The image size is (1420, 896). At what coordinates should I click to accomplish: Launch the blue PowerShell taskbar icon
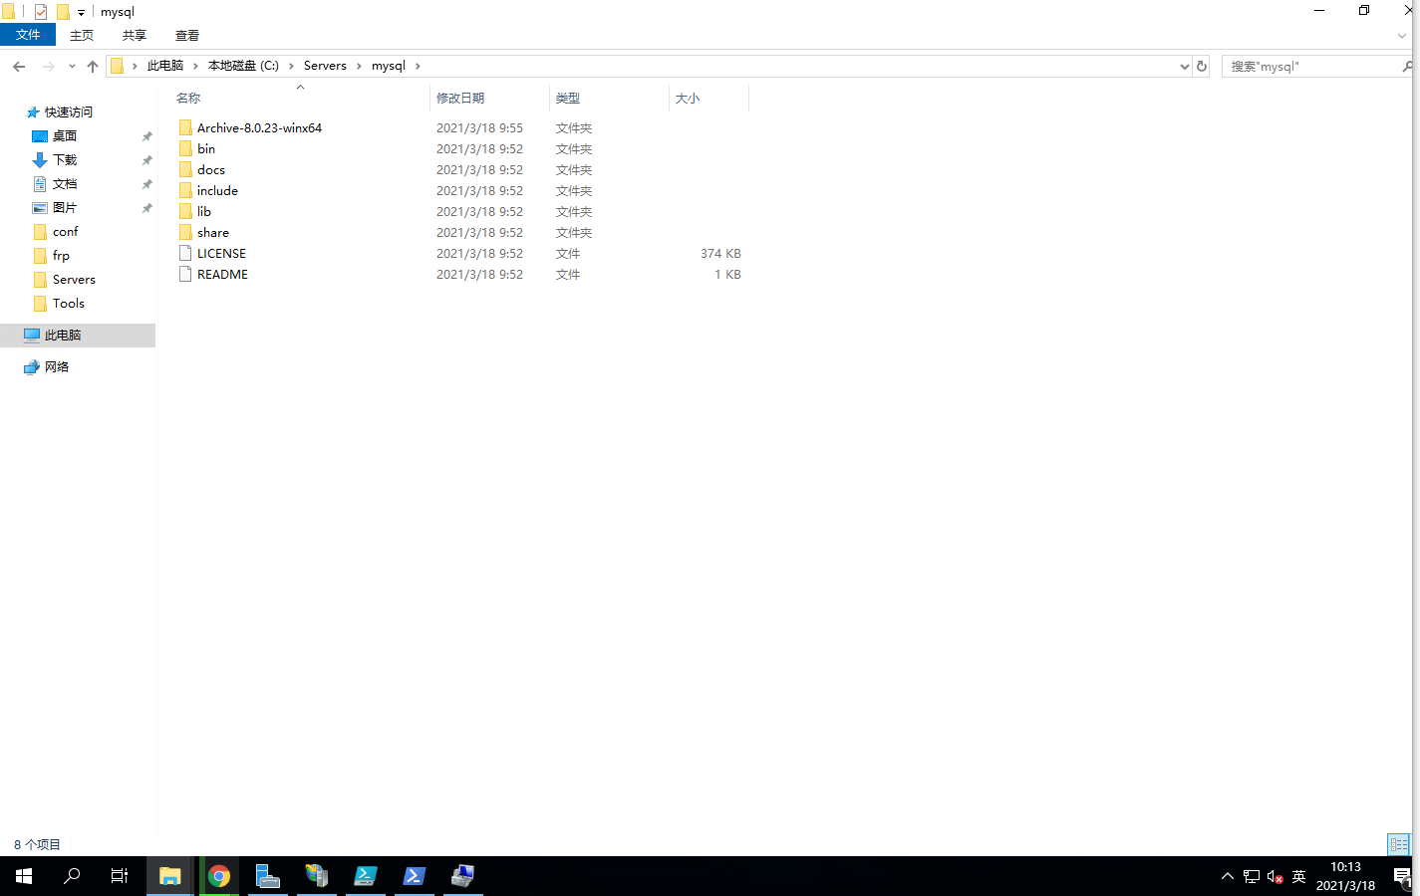[415, 876]
